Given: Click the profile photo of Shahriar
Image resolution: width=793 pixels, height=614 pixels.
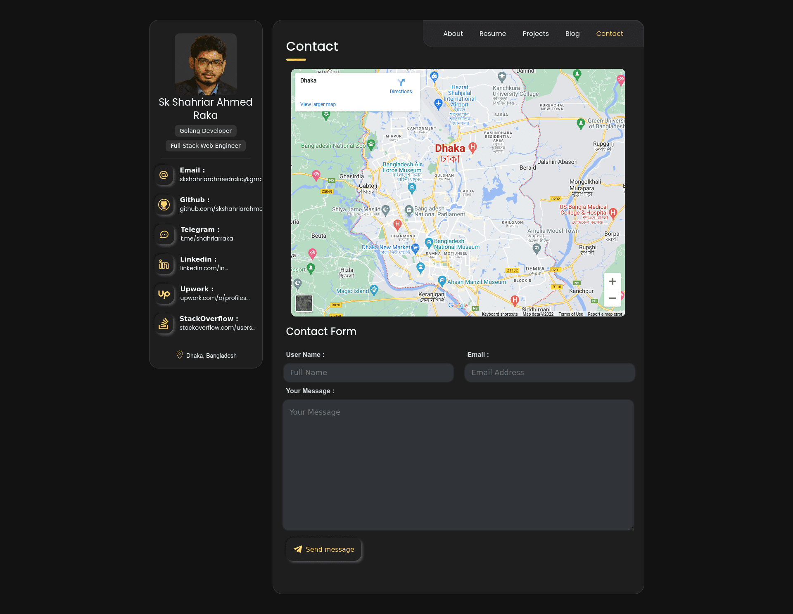Looking at the screenshot, I should 206,64.
